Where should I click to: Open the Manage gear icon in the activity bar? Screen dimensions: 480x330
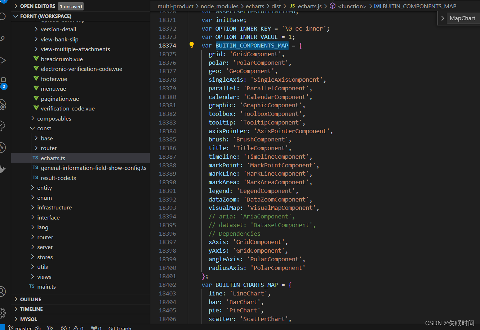[2, 312]
